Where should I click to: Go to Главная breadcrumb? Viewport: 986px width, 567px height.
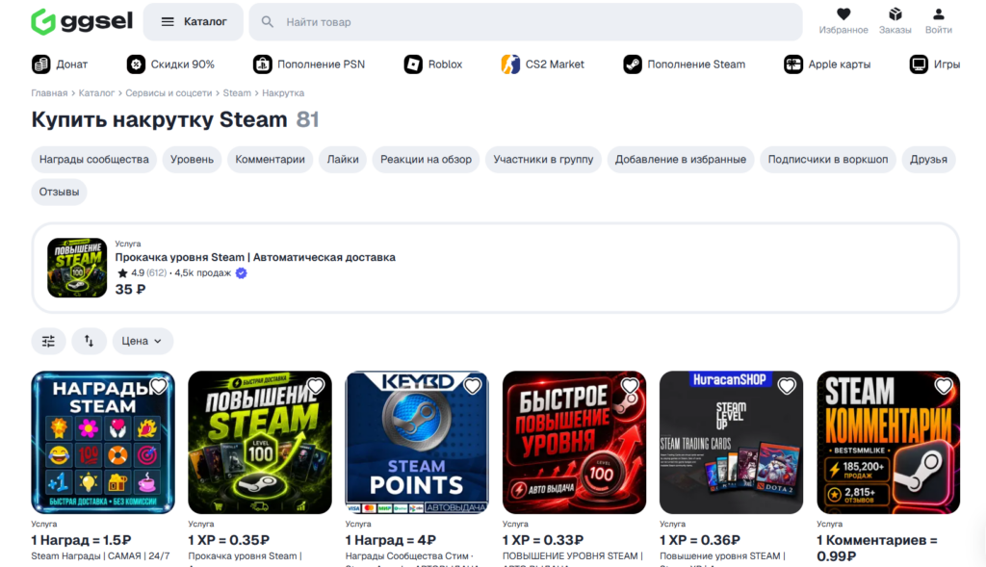[x=49, y=93]
